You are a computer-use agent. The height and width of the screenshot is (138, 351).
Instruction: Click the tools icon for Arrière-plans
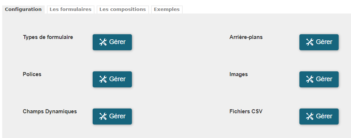point(310,42)
